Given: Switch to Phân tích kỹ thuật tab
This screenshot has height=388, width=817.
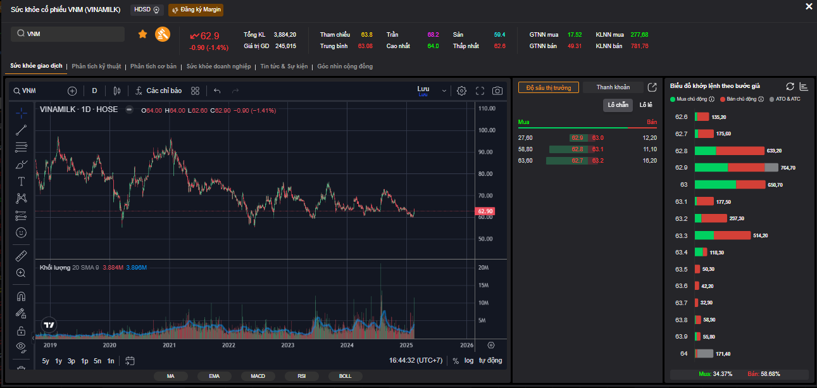Looking at the screenshot, I should point(97,66).
